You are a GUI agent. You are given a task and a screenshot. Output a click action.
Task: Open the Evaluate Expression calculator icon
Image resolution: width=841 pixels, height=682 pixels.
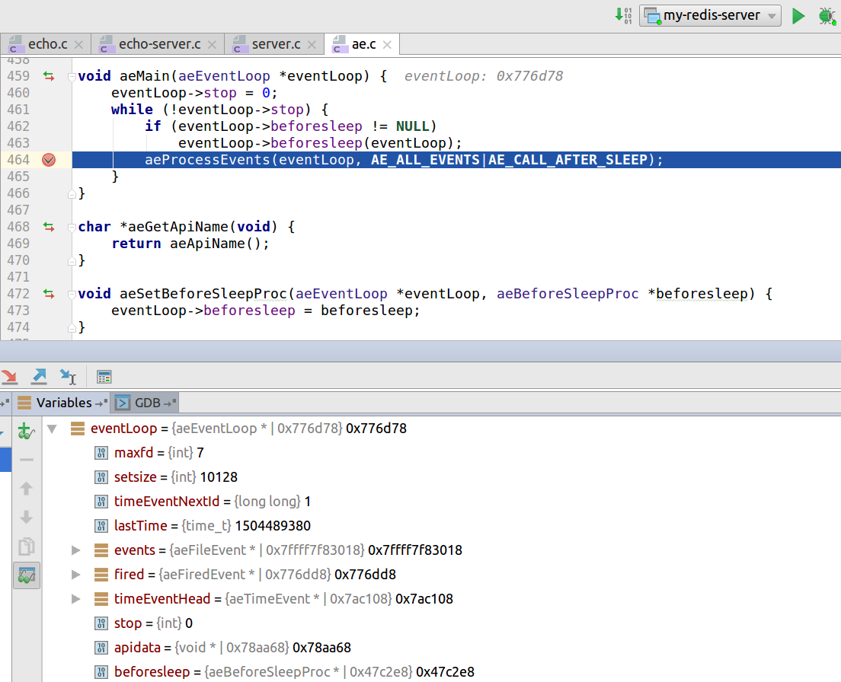pyautogui.click(x=104, y=377)
